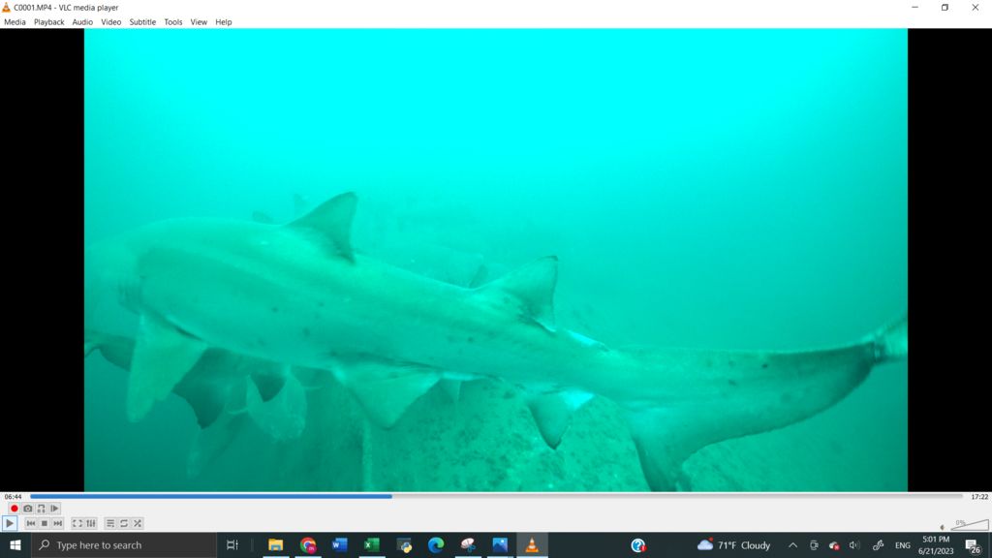Skip to next media track
The image size is (992, 558).
click(x=58, y=523)
